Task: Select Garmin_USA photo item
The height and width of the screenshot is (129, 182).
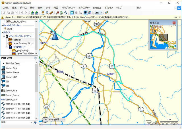Action: [9, 100]
